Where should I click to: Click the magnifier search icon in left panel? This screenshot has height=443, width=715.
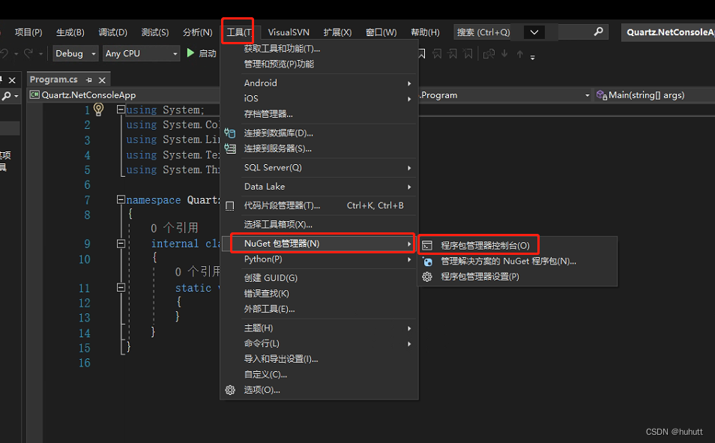tap(6, 96)
